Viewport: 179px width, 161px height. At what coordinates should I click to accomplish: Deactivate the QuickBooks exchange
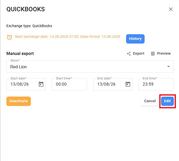point(18,101)
